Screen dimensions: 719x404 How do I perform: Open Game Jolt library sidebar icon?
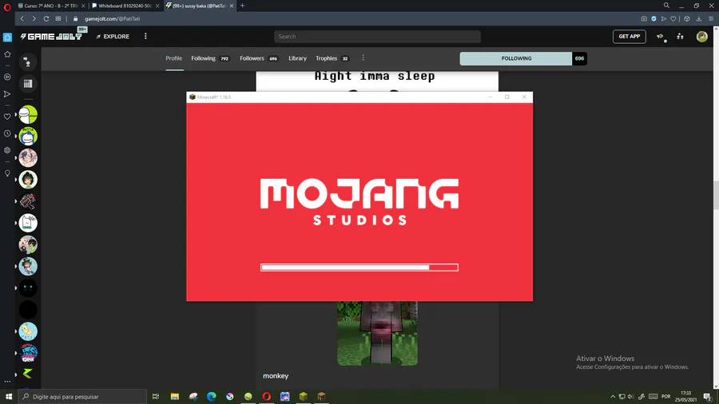[x=28, y=84]
